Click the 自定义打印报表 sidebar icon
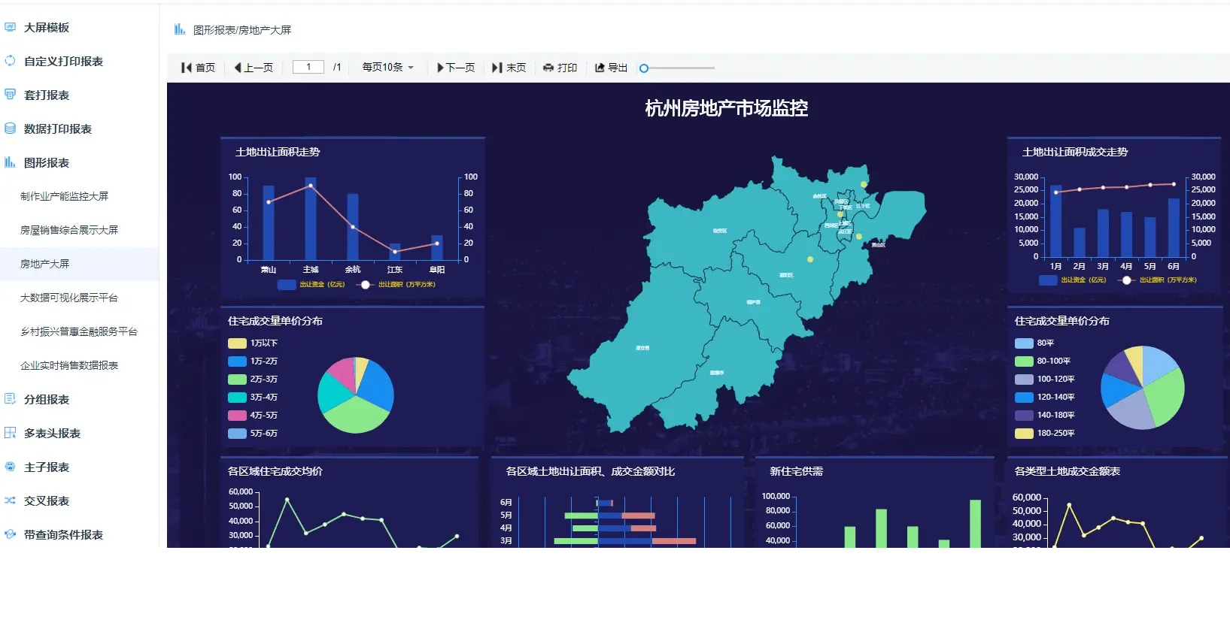The width and height of the screenshot is (1230, 629). (x=10, y=61)
